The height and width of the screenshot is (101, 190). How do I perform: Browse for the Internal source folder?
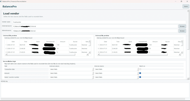pos(182,31)
